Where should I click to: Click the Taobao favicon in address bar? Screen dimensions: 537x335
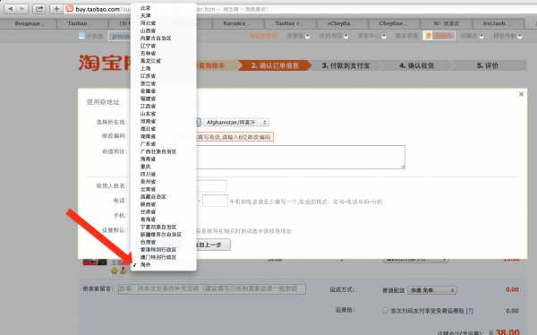click(x=70, y=9)
